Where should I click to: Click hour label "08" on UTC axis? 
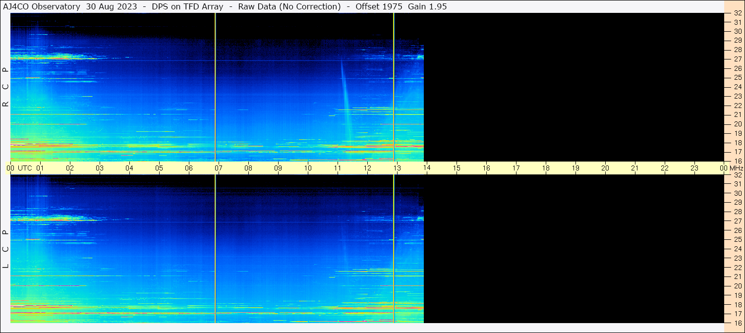248,168
